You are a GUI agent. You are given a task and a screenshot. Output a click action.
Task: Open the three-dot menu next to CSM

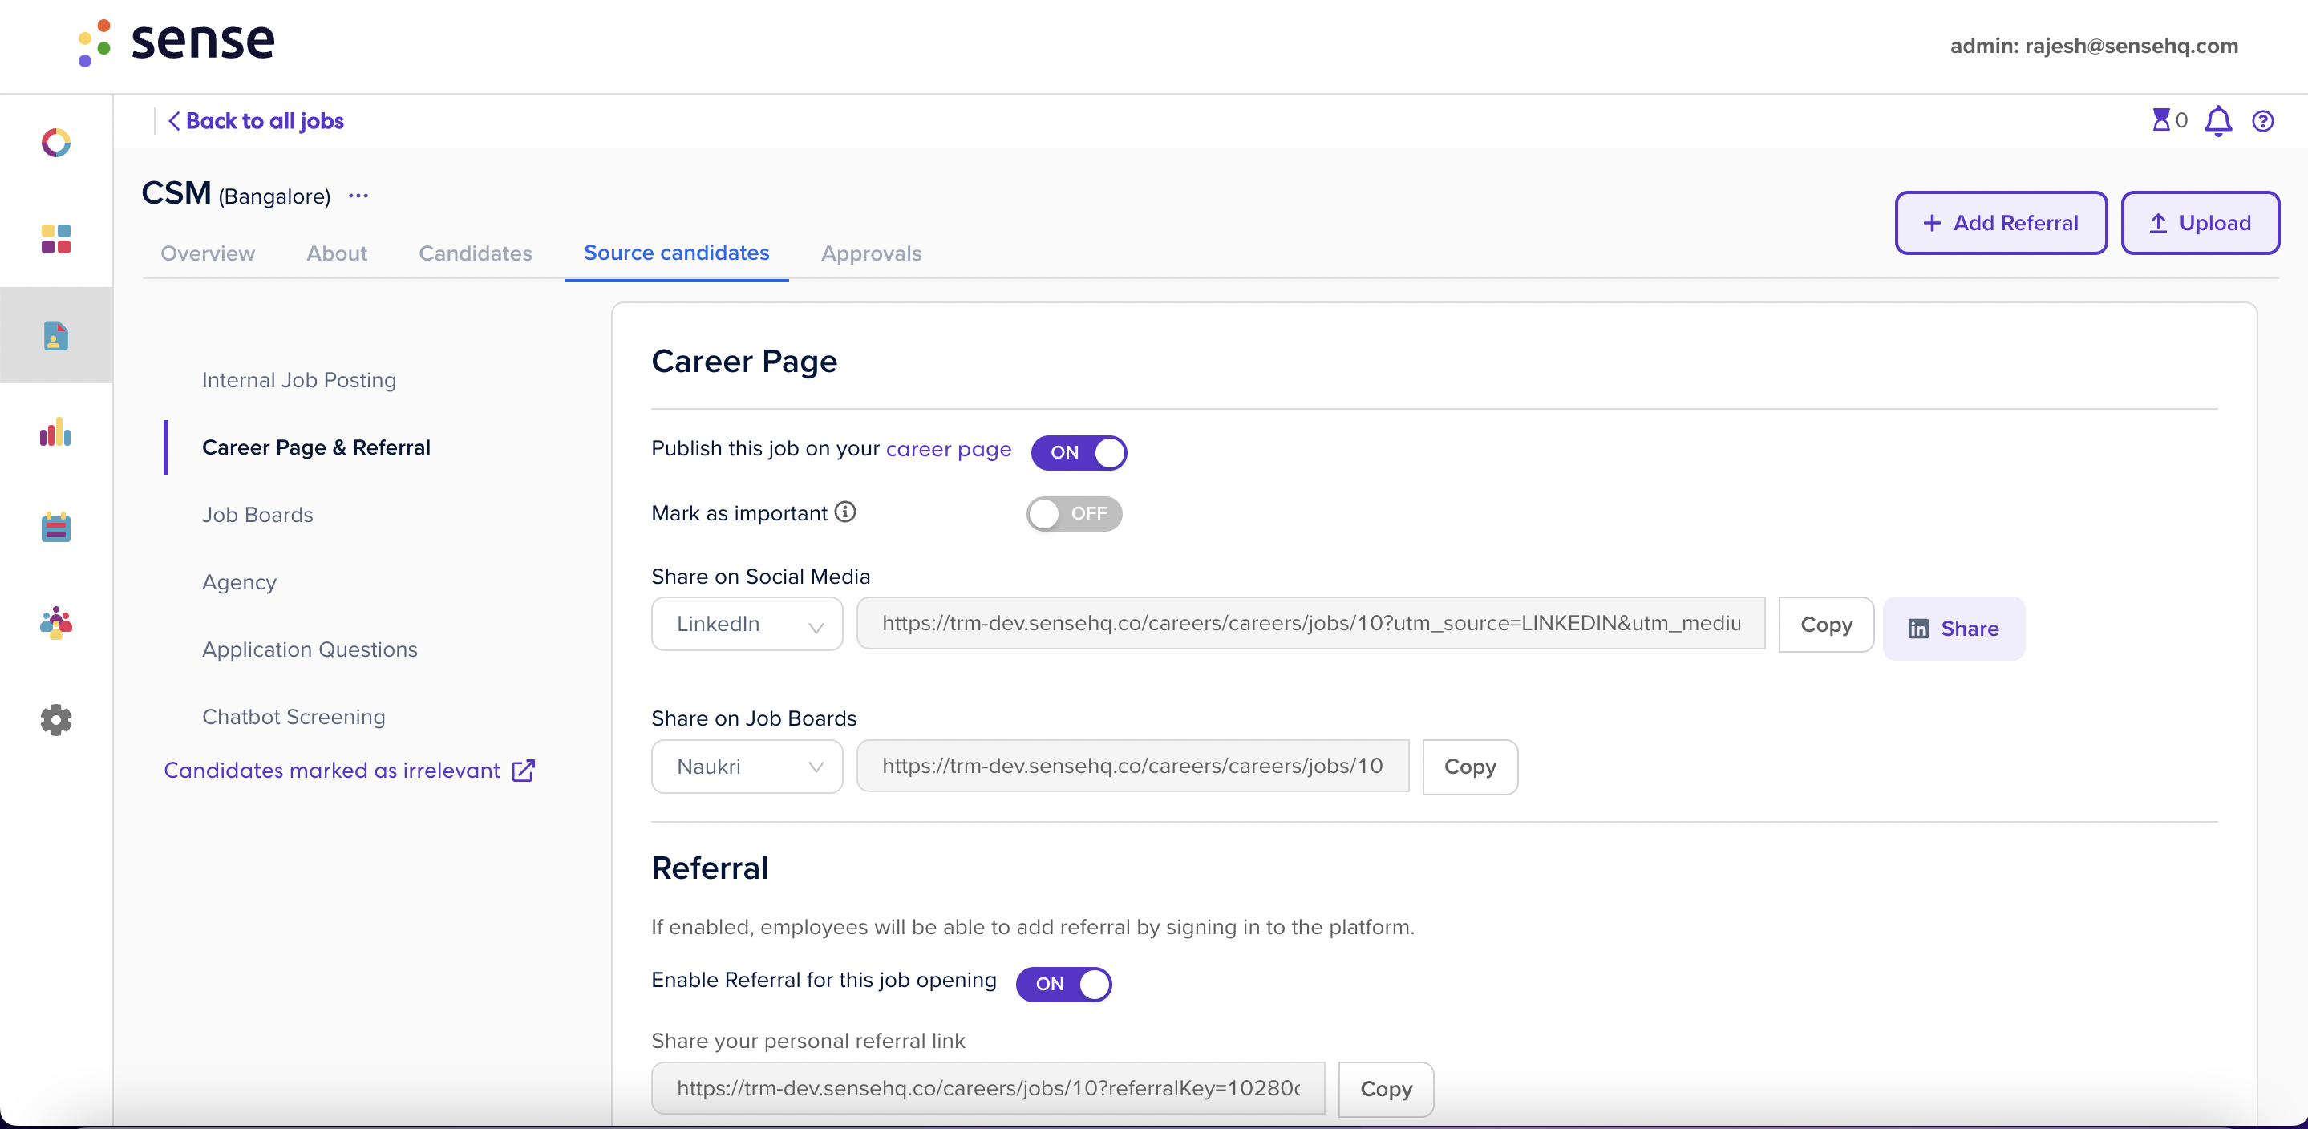[x=358, y=196]
